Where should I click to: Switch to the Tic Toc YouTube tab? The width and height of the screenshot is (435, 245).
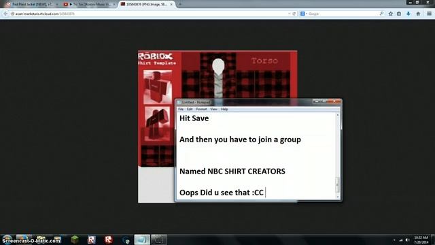(x=88, y=5)
